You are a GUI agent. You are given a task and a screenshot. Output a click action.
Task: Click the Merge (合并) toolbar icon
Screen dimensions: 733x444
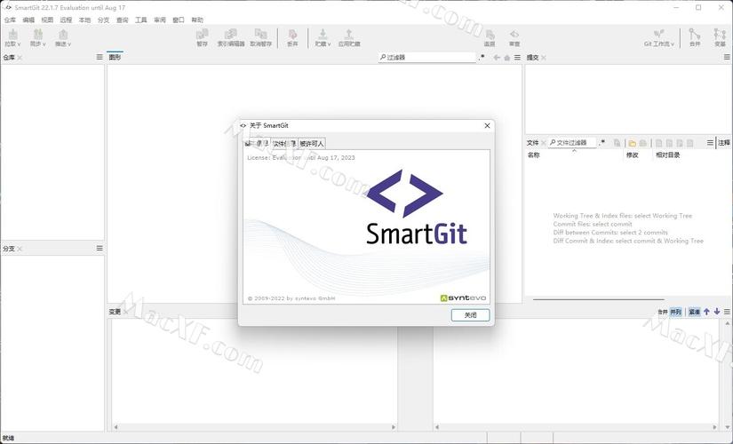695,37
